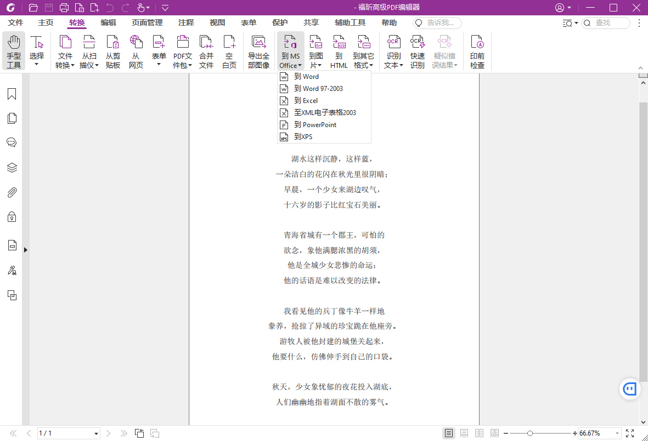Click the page number input field
The width and height of the screenshot is (648, 441).
point(60,433)
